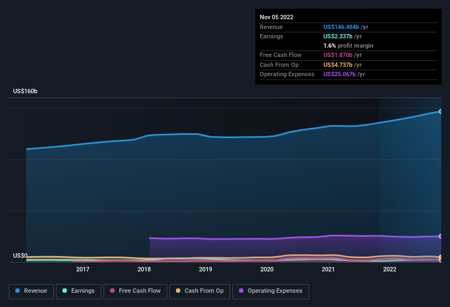
Task: Select the 2019 x-axis label
Action: pos(206,269)
